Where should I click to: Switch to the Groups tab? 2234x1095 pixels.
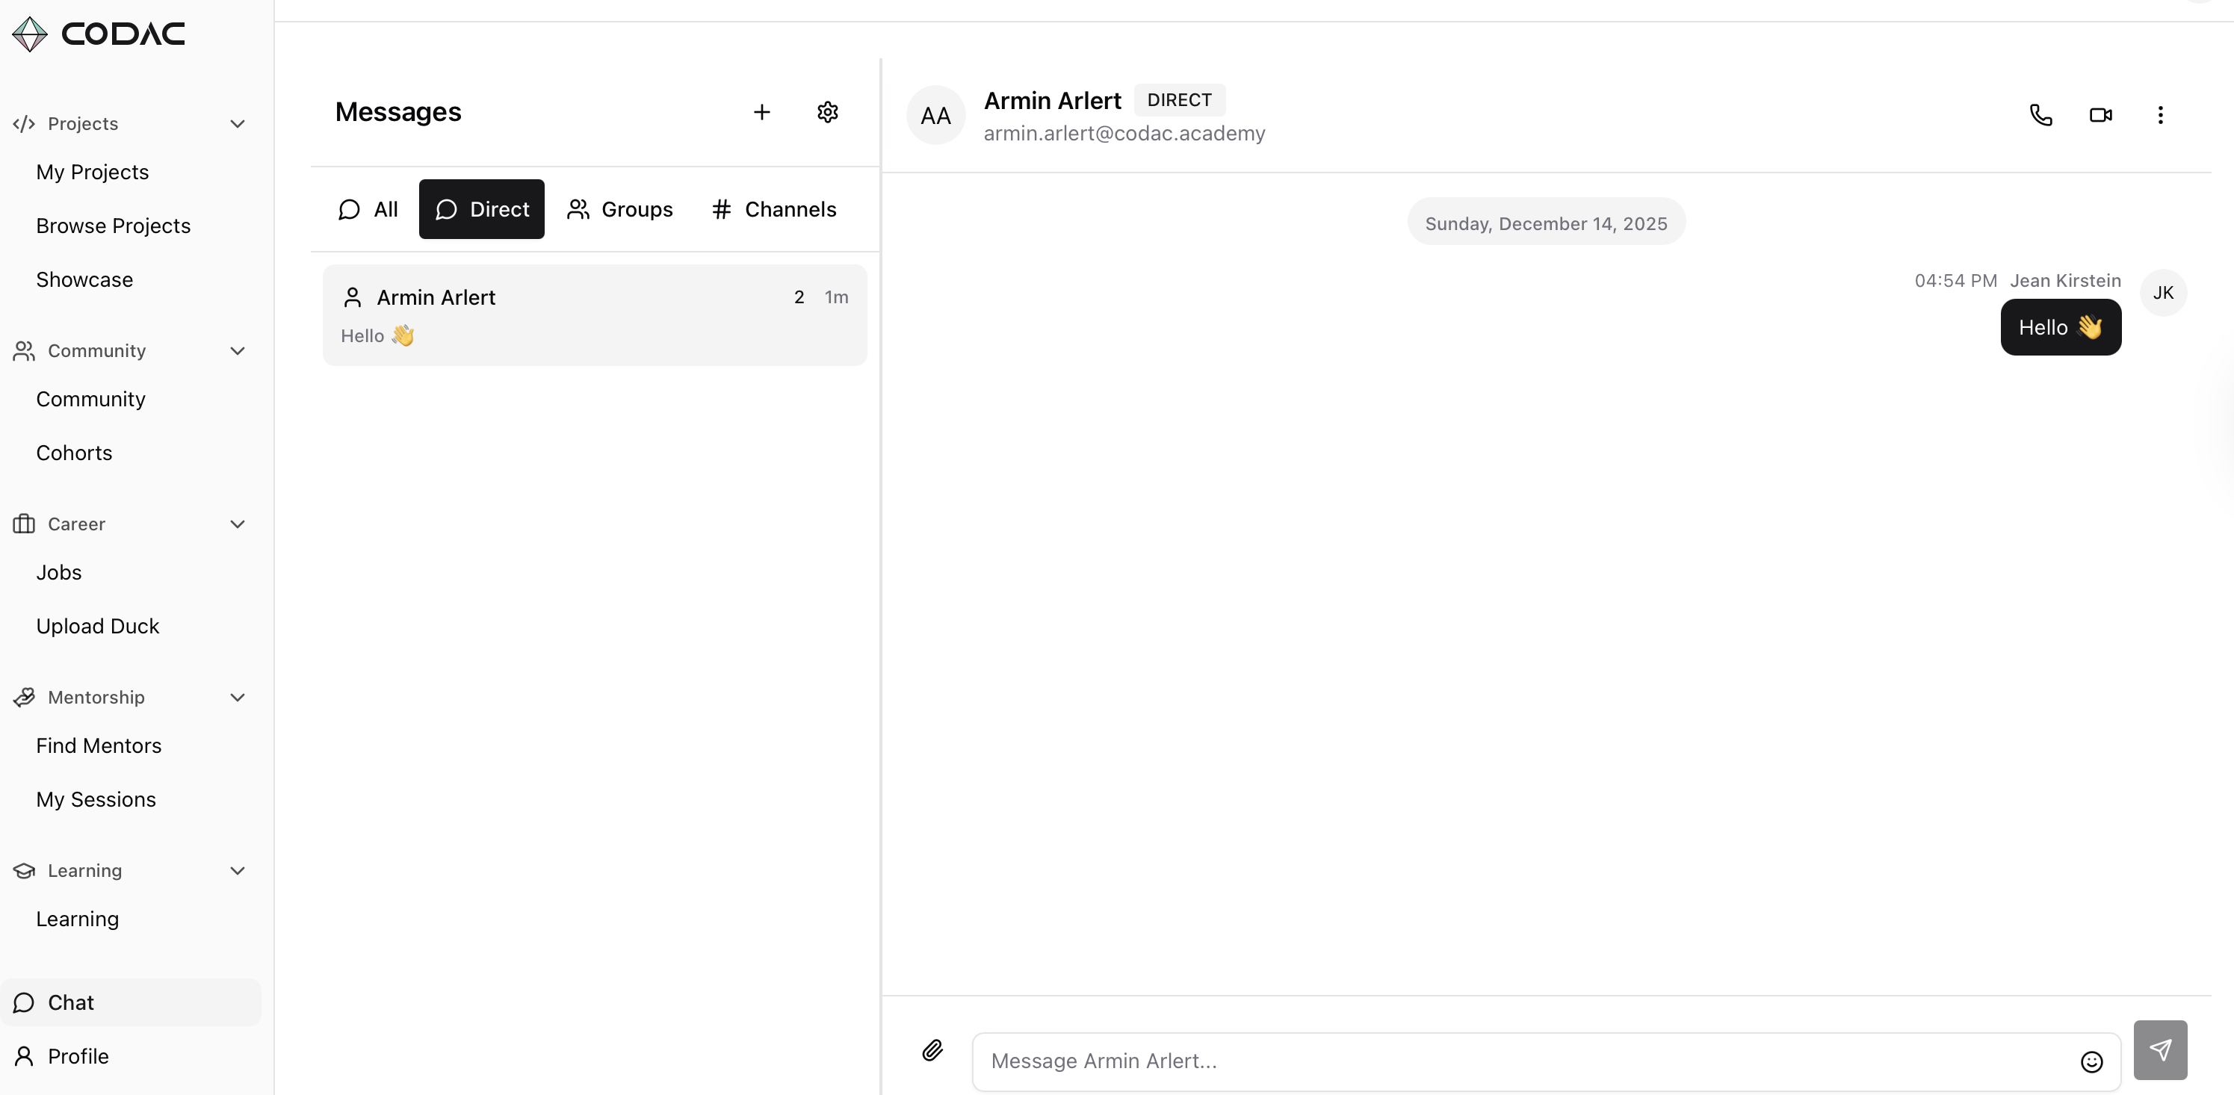pos(619,209)
